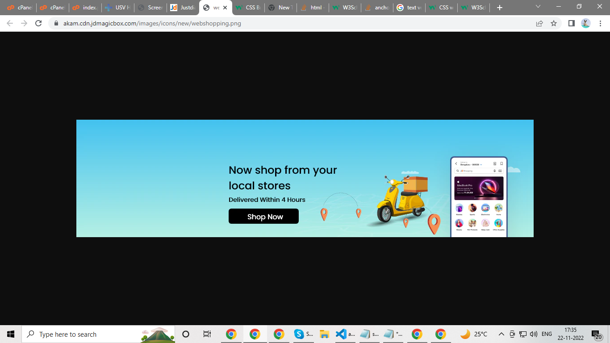Click the share page icon in address bar
610x343 pixels.
pos(539,23)
